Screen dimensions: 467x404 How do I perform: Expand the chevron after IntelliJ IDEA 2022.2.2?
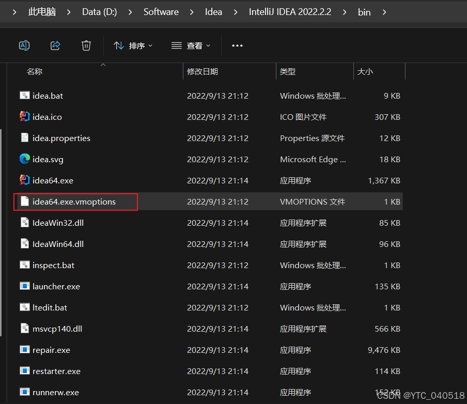pos(345,12)
